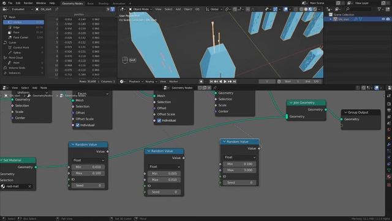The image size is (392, 221).
Task: Clear the red-mat material with X button
Action: pos(29,186)
